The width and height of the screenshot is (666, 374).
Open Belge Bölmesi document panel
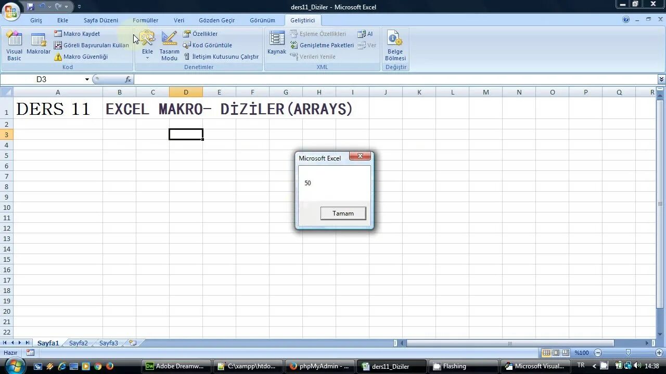tap(395, 46)
